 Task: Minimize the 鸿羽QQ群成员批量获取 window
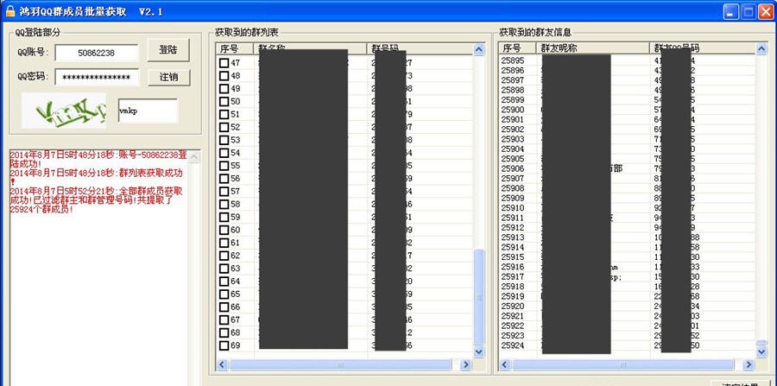pos(730,12)
